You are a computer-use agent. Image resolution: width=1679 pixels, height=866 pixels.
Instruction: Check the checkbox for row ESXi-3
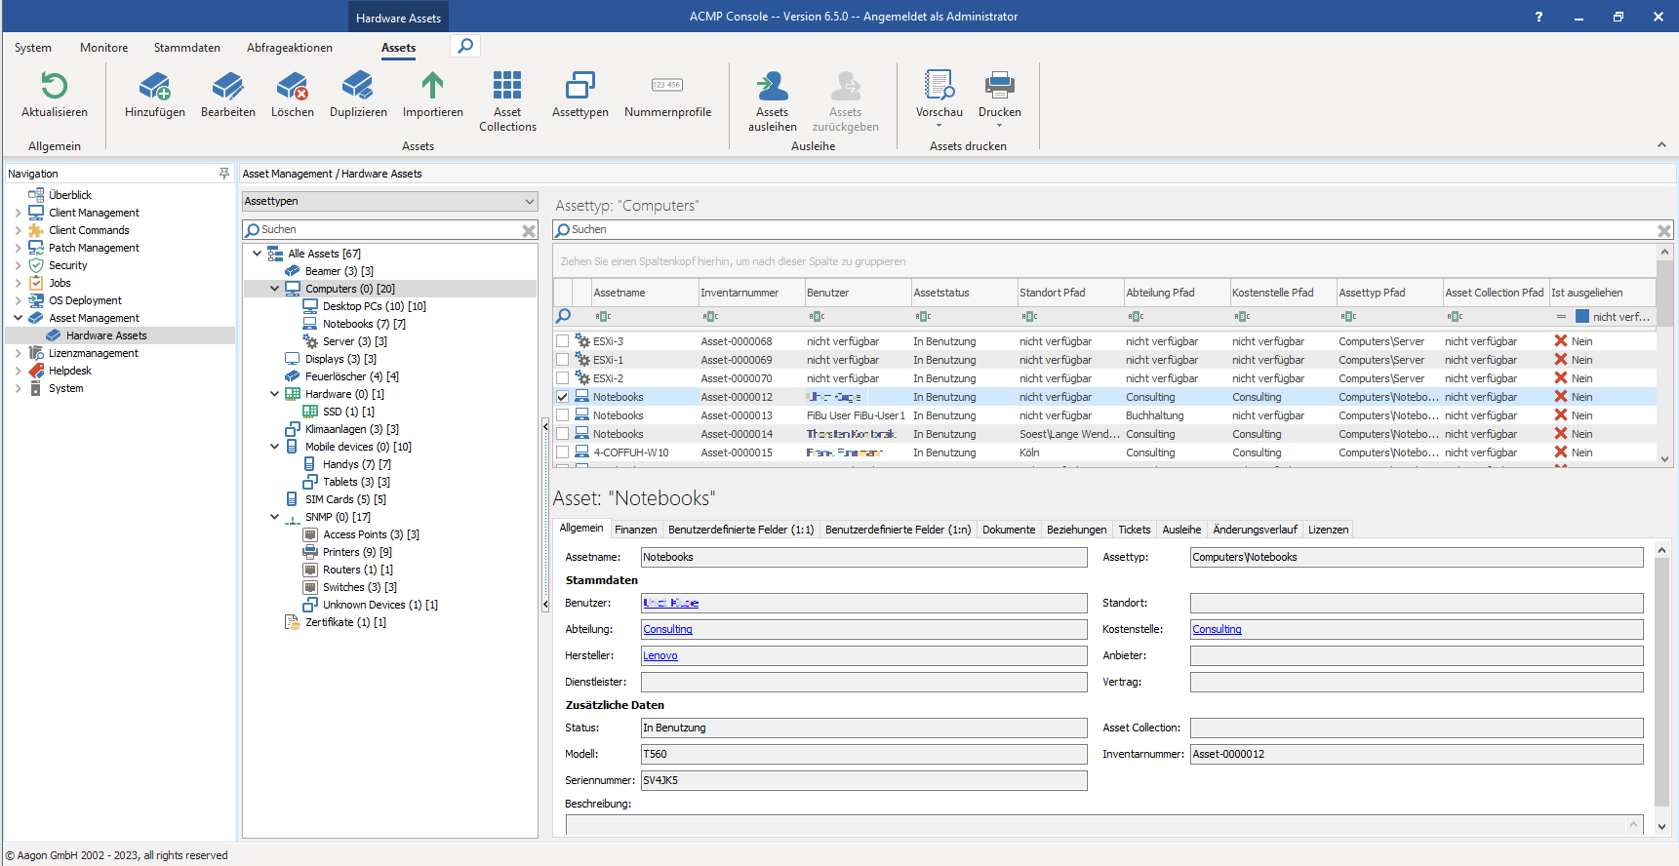[563, 341]
